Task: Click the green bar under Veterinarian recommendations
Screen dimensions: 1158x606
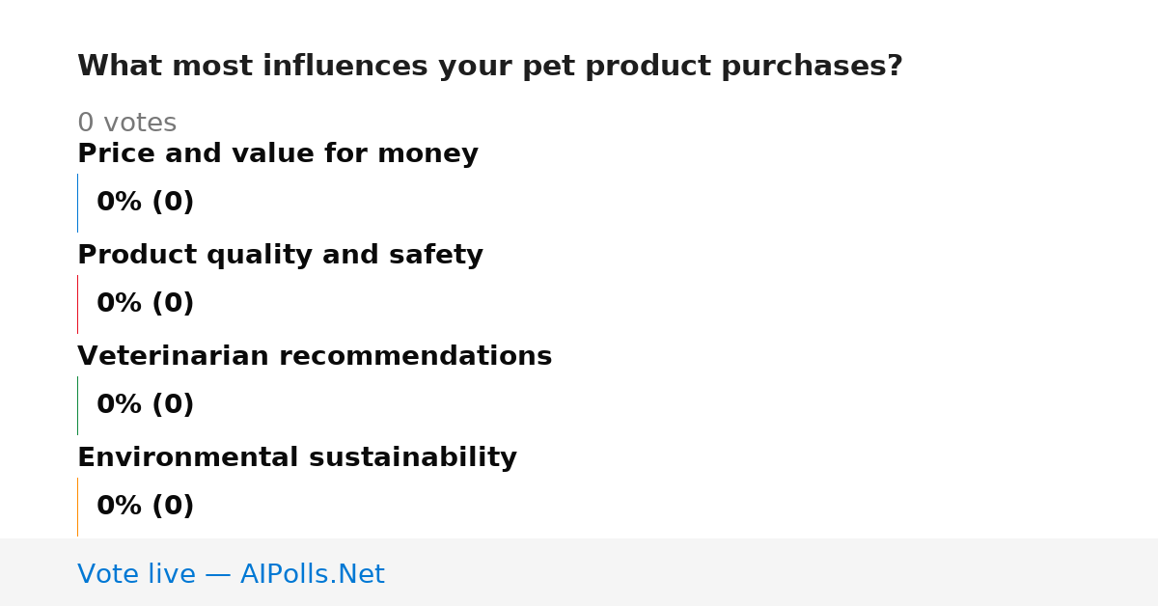Action: tap(77, 405)
